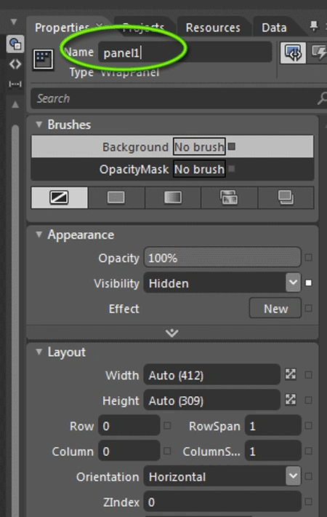
Task: Collapse the Appearance section
Action: 39,234
